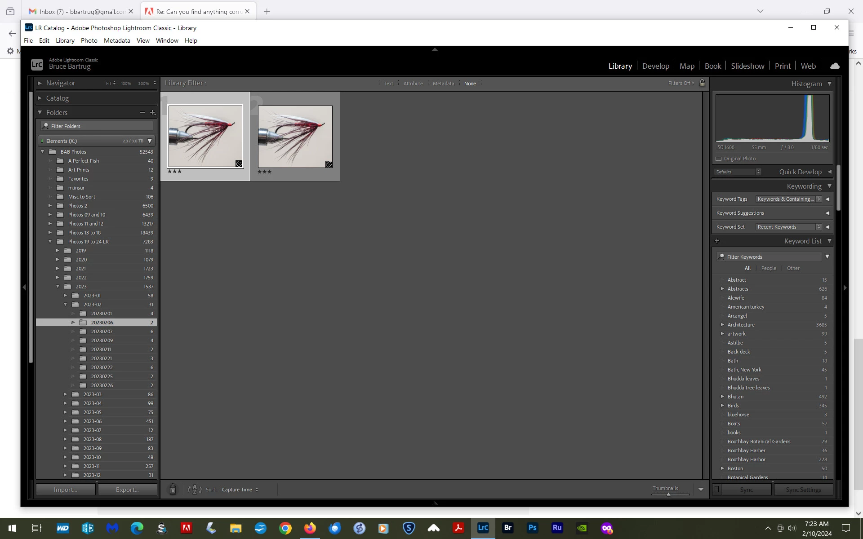Adjust the Thumbnails size slider
Image resolution: width=863 pixels, height=539 pixels.
click(668, 494)
